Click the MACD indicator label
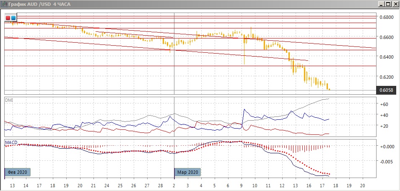 [x=11, y=143]
